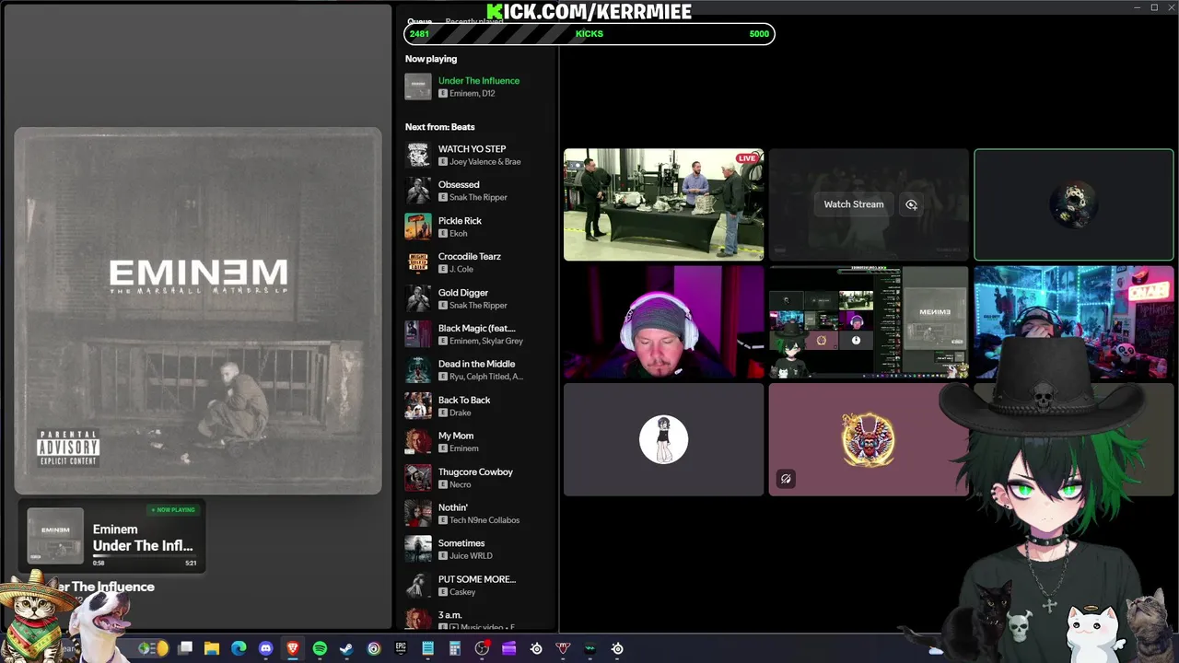Screen dimensions: 1179x663
Task: Open the Tech N9ne Collabos artist link
Action: (484, 520)
